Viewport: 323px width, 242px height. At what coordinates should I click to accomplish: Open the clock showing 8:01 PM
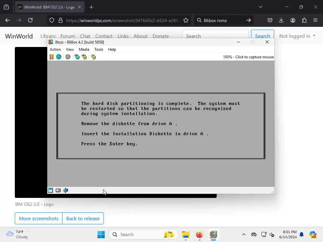click(x=288, y=234)
